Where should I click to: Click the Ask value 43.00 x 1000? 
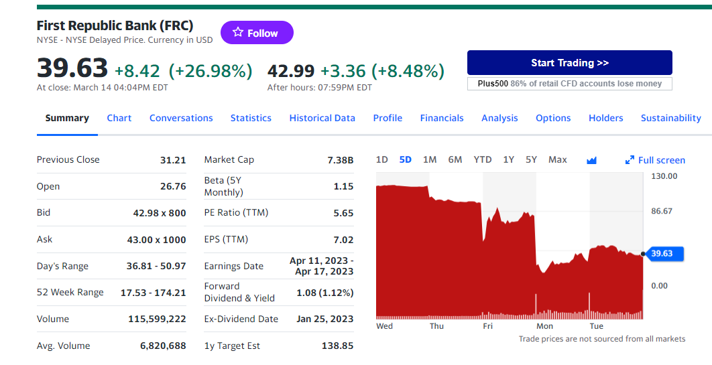coord(157,240)
